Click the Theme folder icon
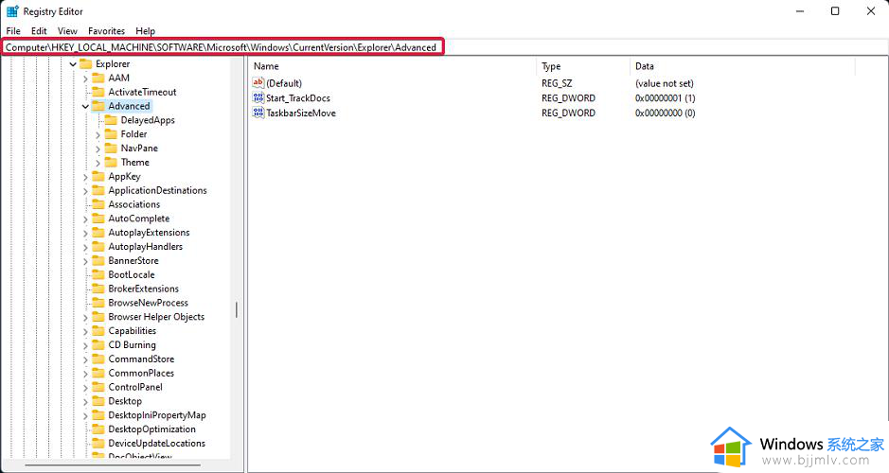 pos(111,162)
